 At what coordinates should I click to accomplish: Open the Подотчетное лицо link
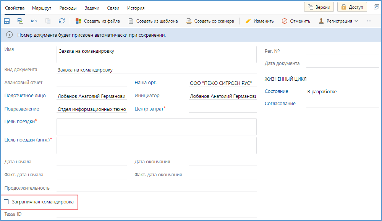[25, 95]
